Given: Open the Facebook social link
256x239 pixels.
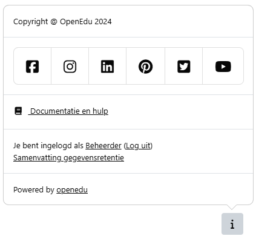Looking at the screenshot, I should click(x=32, y=67).
